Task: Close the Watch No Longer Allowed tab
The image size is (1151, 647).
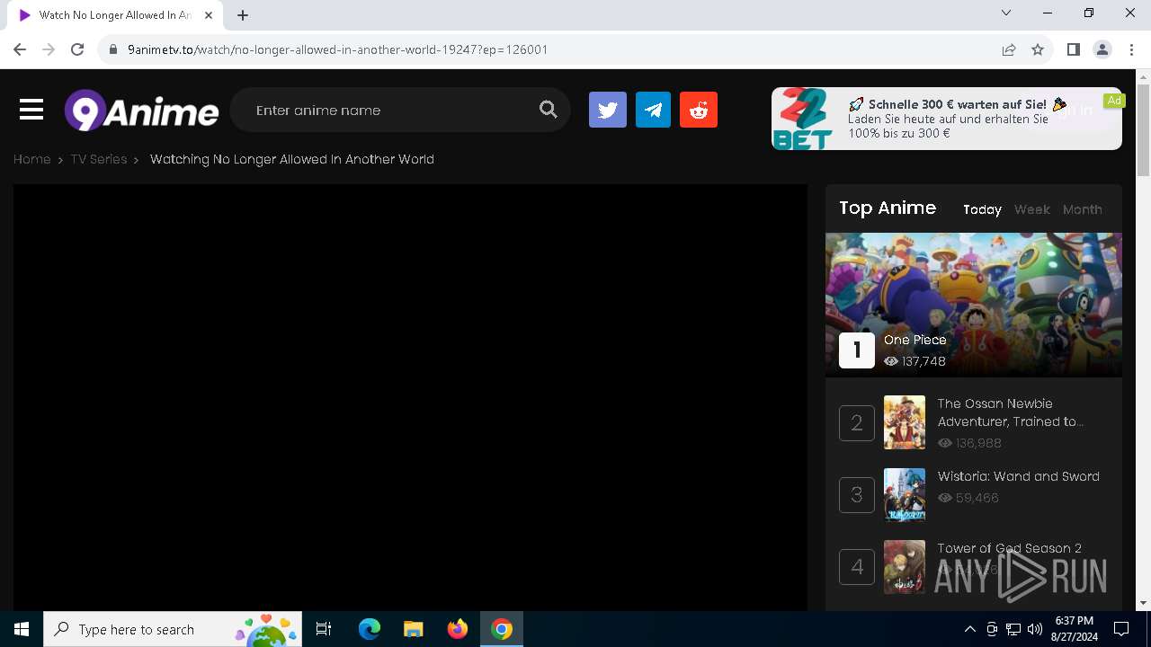Action: coord(209,15)
